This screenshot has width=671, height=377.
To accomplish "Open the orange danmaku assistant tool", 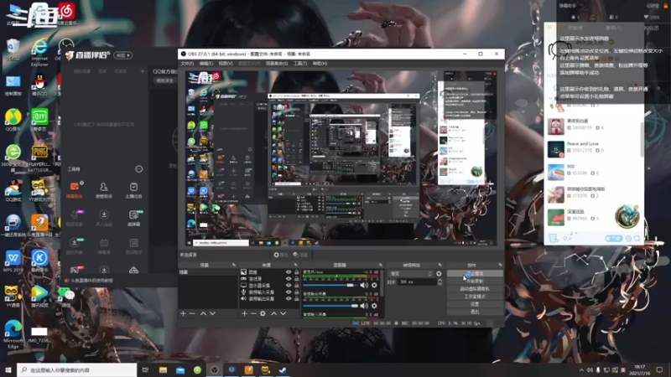I will tap(75, 190).
